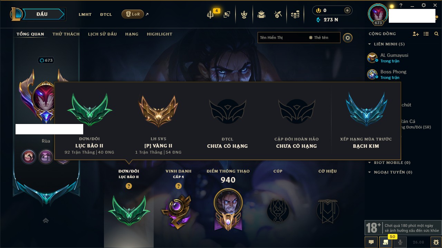Toggle the friends list view icon
Image resolution: width=442 pixels, height=248 pixels.
(426, 34)
